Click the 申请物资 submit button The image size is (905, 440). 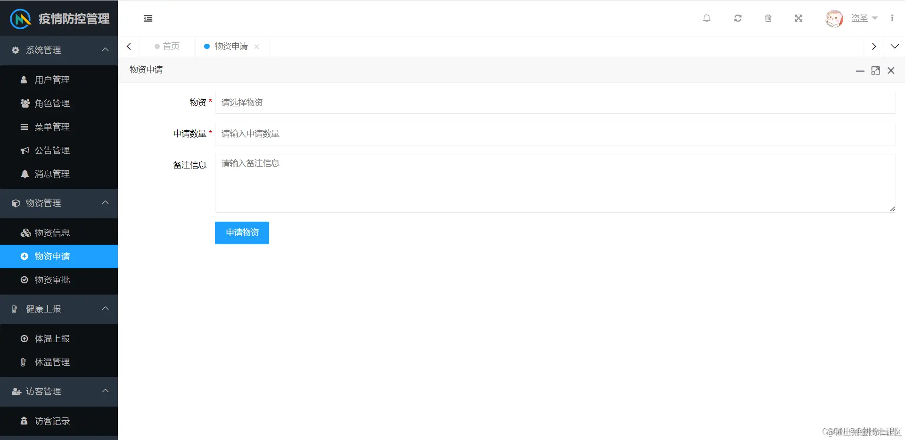tap(242, 232)
